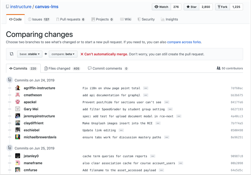Open the compare: beta branch dropdown

tap(63, 54)
